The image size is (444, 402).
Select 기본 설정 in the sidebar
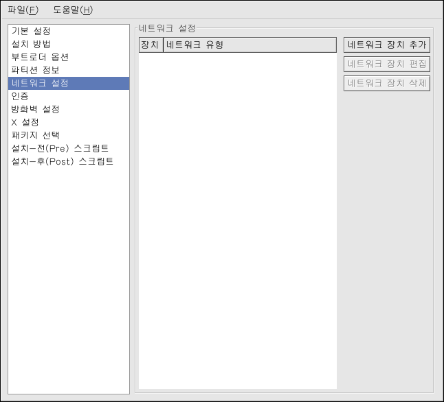click(x=31, y=31)
